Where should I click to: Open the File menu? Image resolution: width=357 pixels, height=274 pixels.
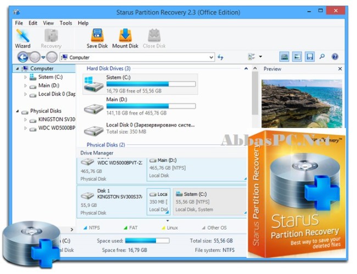pos(19,23)
